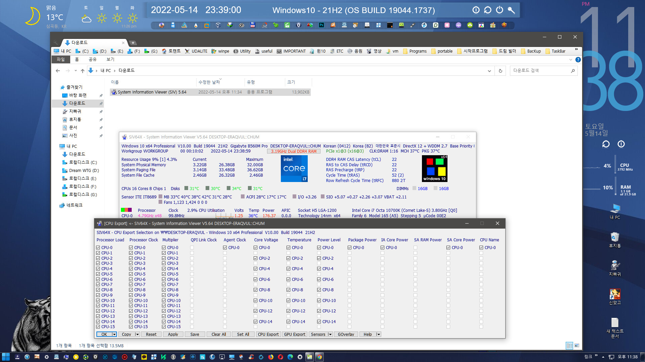Click the Windows 10 colored logo in SIV
Viewport: 645px width, 362px height.
pyautogui.click(x=435, y=169)
